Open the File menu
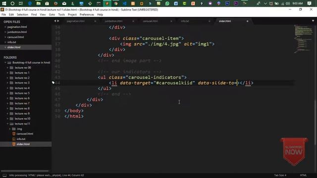Viewport: 317px width, 178px height. point(3,14)
